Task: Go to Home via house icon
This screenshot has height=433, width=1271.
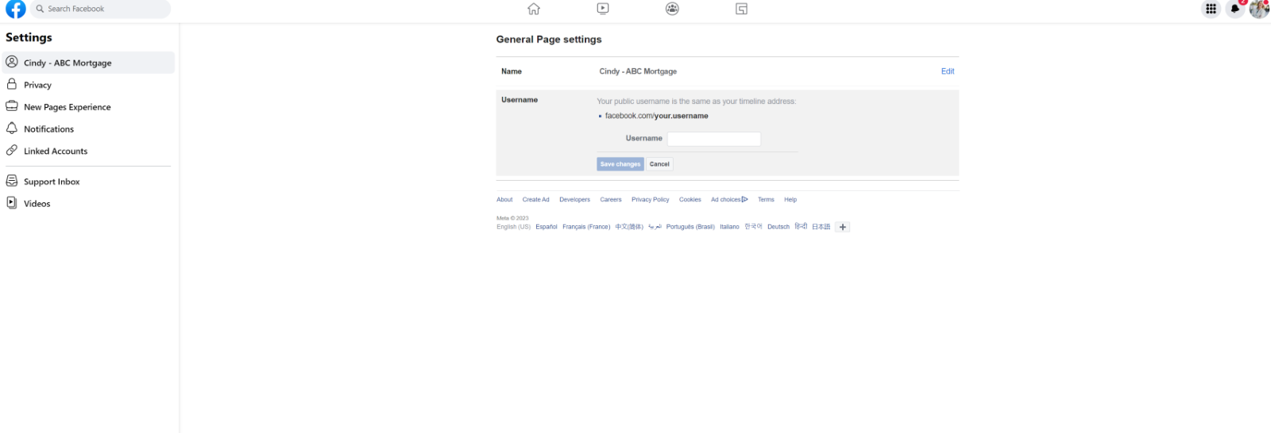Action: tap(534, 9)
